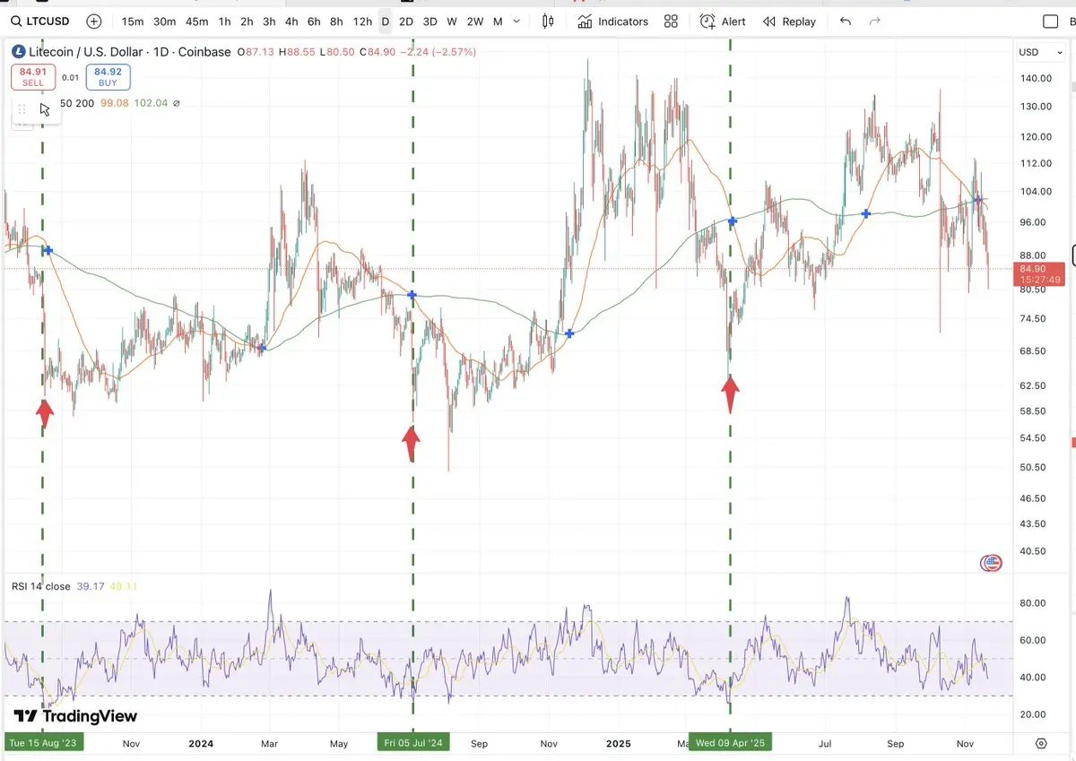
Task: Click the 80.00 RSI scale label
Action: pos(1035,603)
